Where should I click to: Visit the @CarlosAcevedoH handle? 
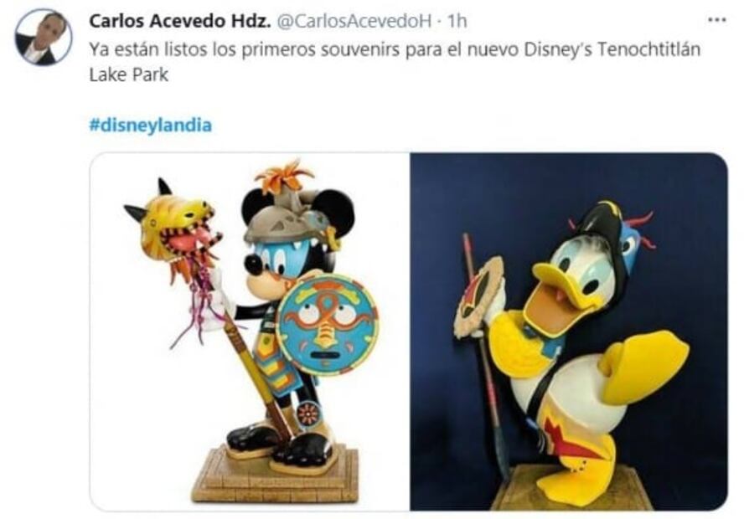354,21
